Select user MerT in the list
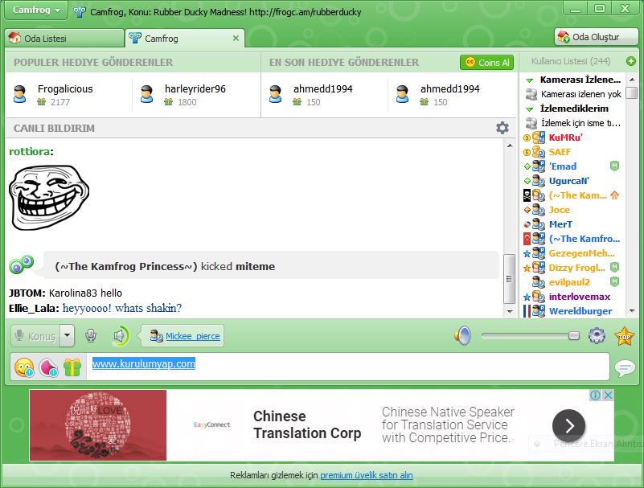Viewport: 644px width, 488px height. (x=560, y=224)
